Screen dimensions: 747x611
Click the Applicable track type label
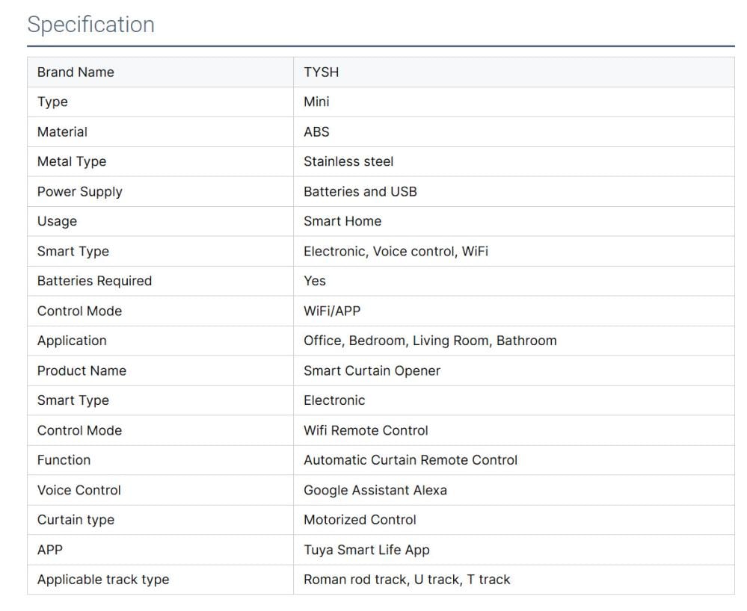pyautogui.click(x=103, y=580)
